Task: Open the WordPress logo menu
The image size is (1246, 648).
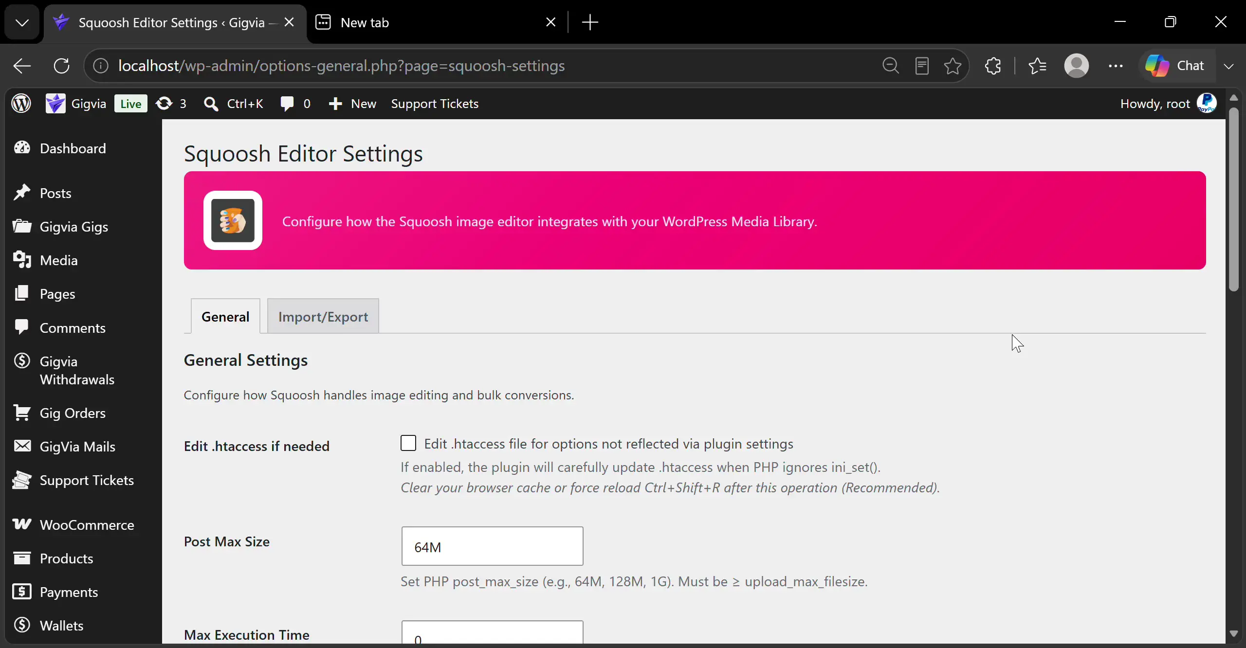Action: (x=21, y=104)
